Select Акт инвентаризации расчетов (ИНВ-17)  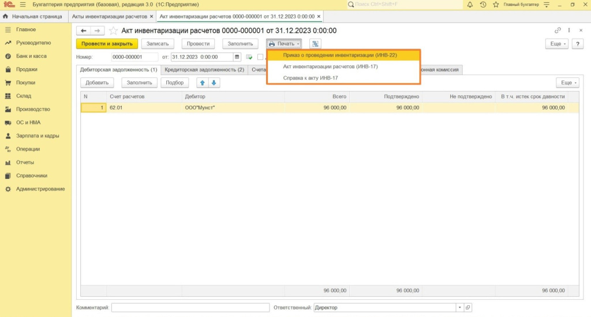[x=343, y=66]
